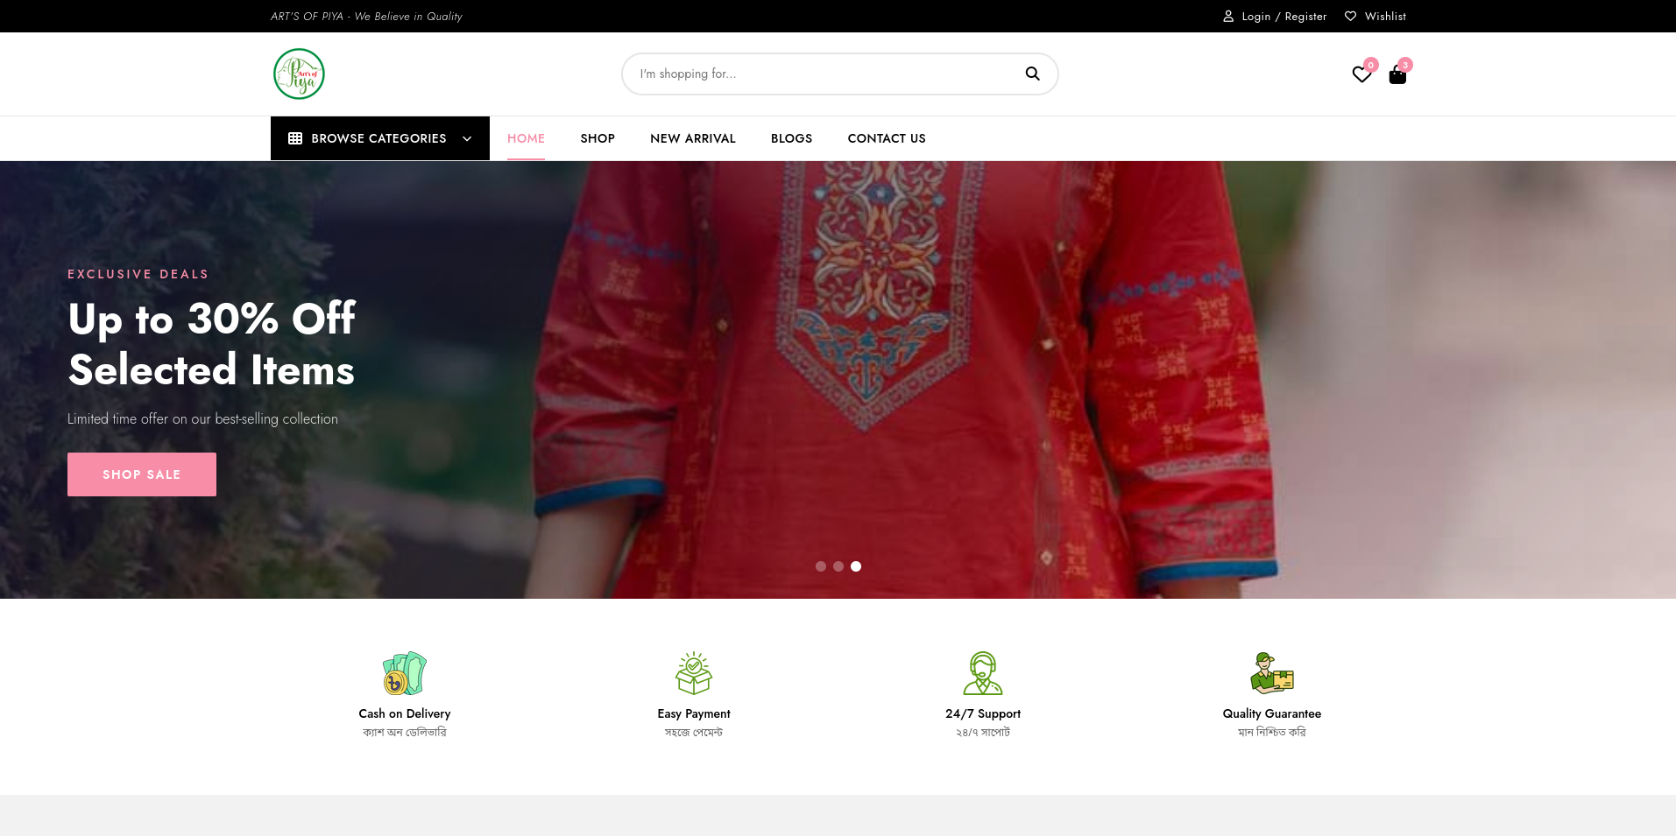Open the SHOP menu item
The width and height of the screenshot is (1676, 836).
tap(598, 138)
